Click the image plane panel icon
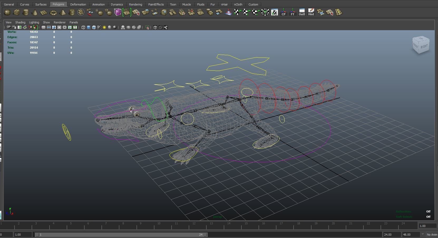438x238 pixels. 25,27
